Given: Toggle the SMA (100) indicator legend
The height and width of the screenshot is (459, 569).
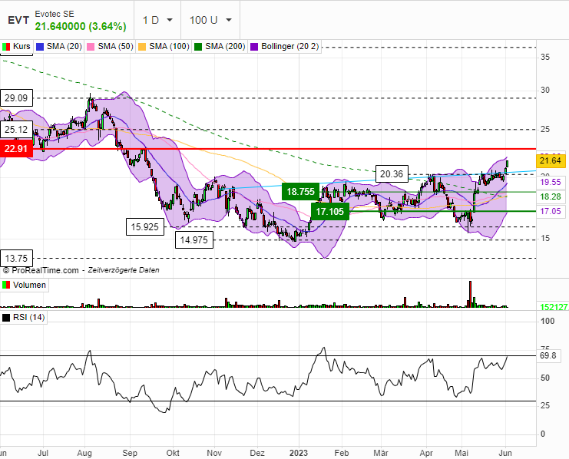Looking at the screenshot, I should [164, 47].
